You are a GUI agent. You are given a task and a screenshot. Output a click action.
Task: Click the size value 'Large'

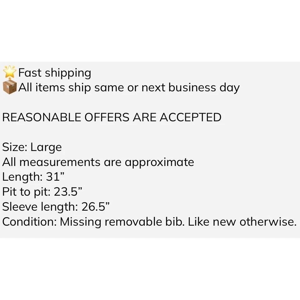click(x=46, y=147)
